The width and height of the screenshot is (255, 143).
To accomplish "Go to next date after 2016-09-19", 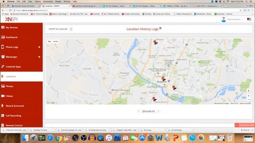I will pos(159,111).
